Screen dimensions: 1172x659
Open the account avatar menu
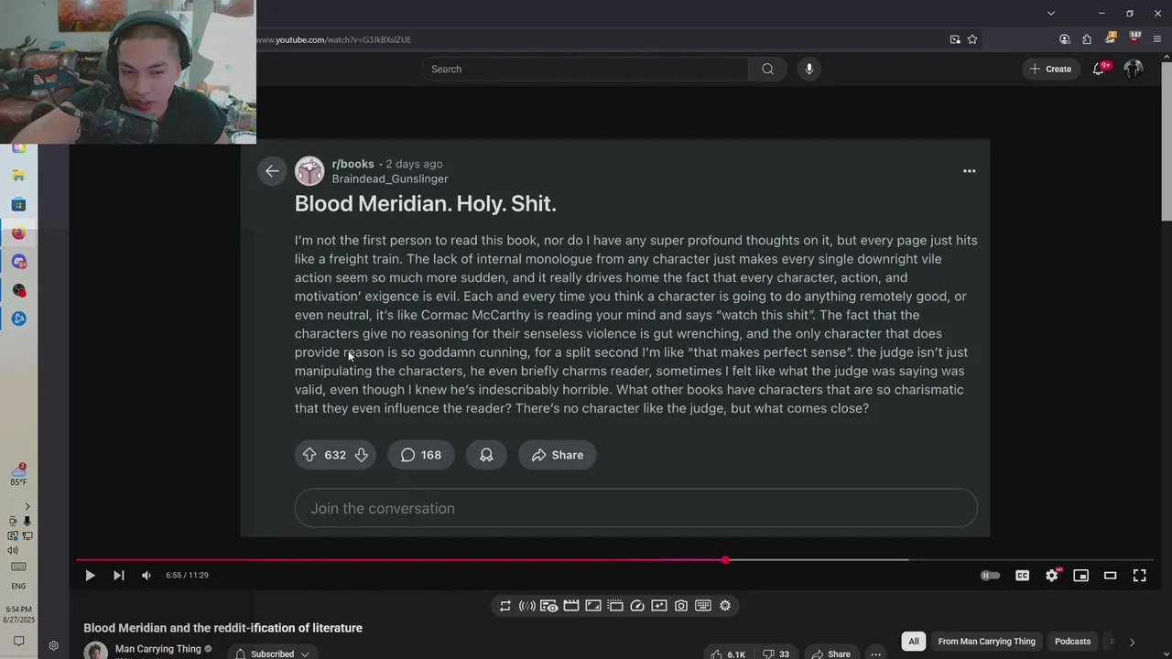pyautogui.click(x=1133, y=69)
